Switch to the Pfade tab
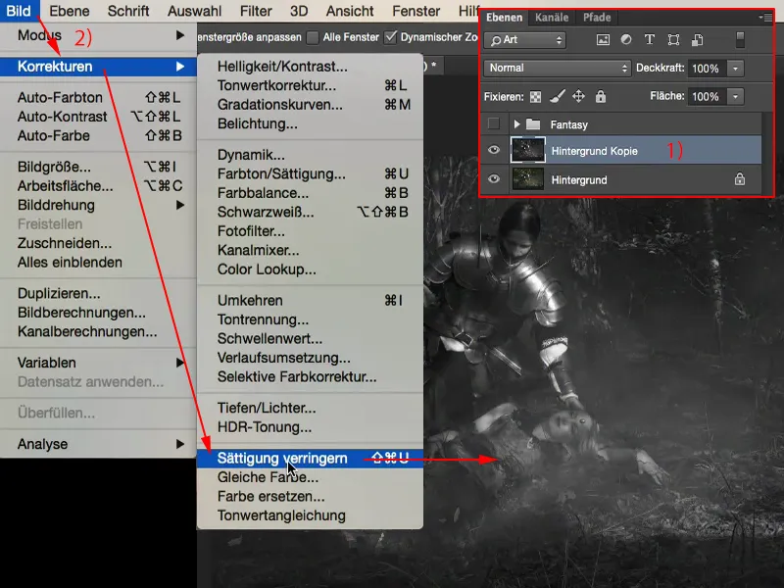Viewport: 784px width, 588px height. (x=597, y=18)
